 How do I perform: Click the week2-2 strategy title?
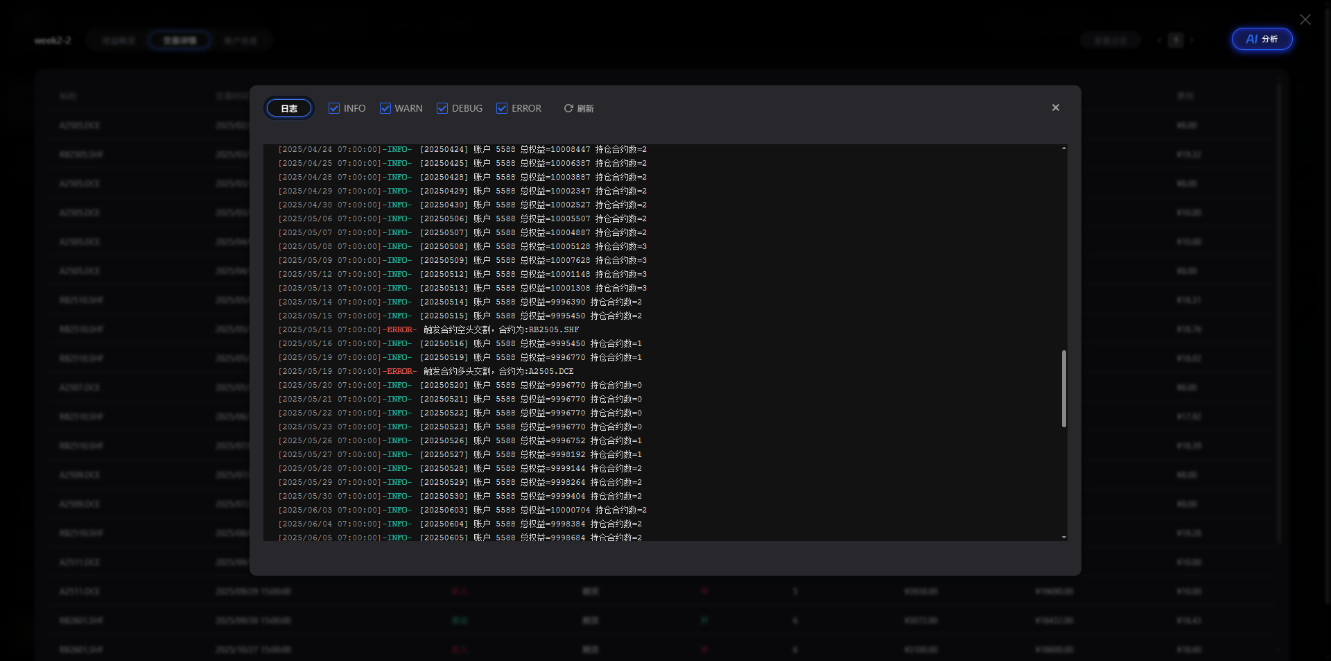tap(53, 40)
